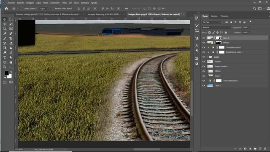Select the Lasso tool
Image resolution: width=270 pixels, height=152 pixels.
pos(5,24)
